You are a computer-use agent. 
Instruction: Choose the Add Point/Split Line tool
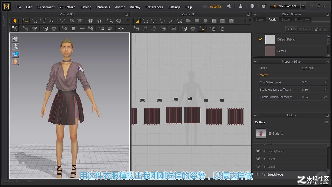pos(171,21)
